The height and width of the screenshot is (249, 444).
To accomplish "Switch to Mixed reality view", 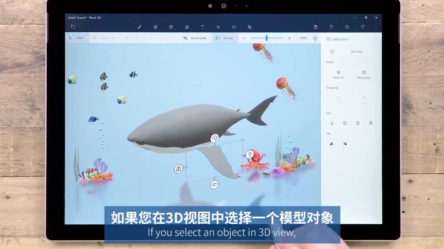I will (x=195, y=38).
